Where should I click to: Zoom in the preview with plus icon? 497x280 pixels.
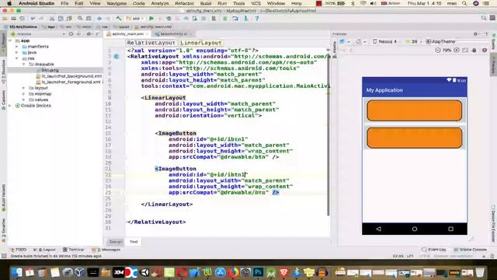pyautogui.click(x=457, y=50)
